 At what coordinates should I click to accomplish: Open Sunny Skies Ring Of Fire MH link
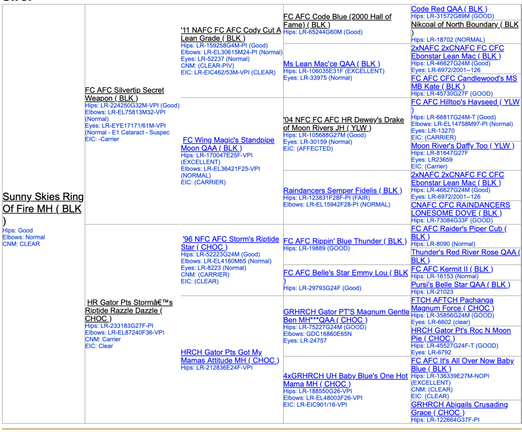pos(43,197)
